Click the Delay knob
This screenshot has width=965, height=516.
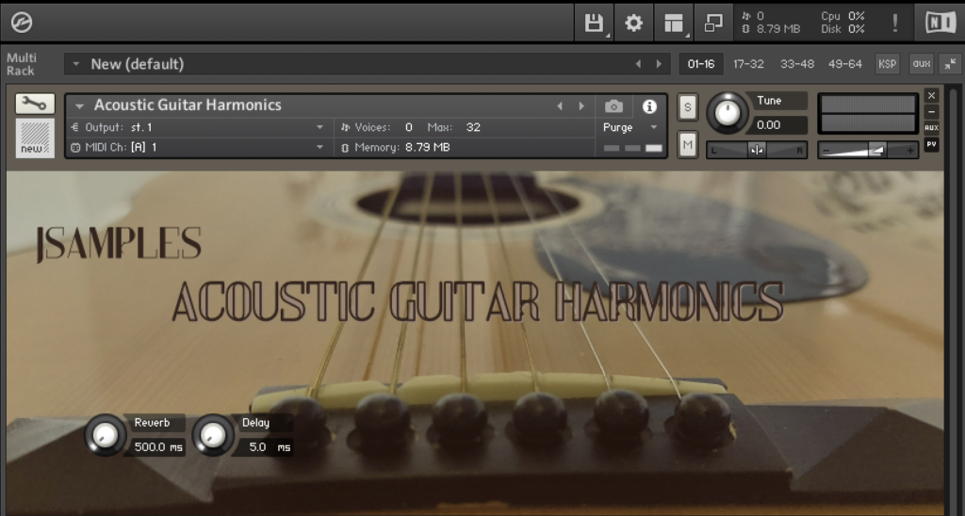point(213,435)
